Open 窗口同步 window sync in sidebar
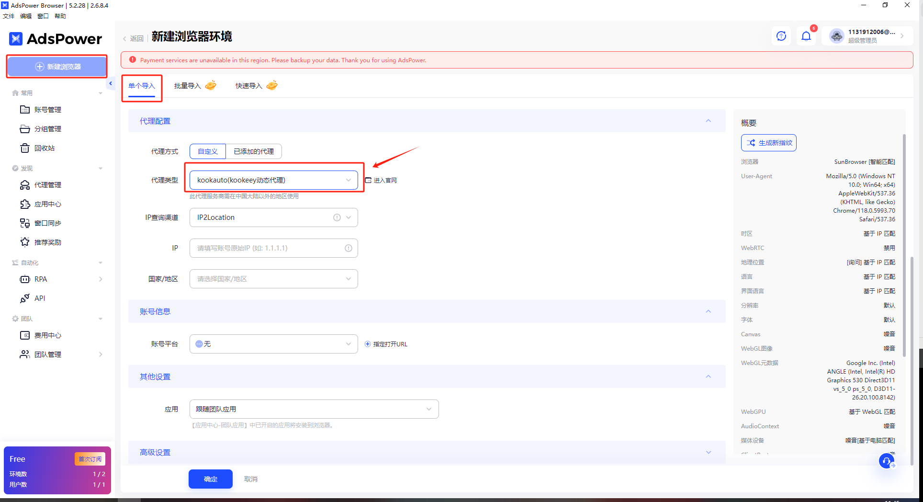923x502 pixels. click(47, 223)
